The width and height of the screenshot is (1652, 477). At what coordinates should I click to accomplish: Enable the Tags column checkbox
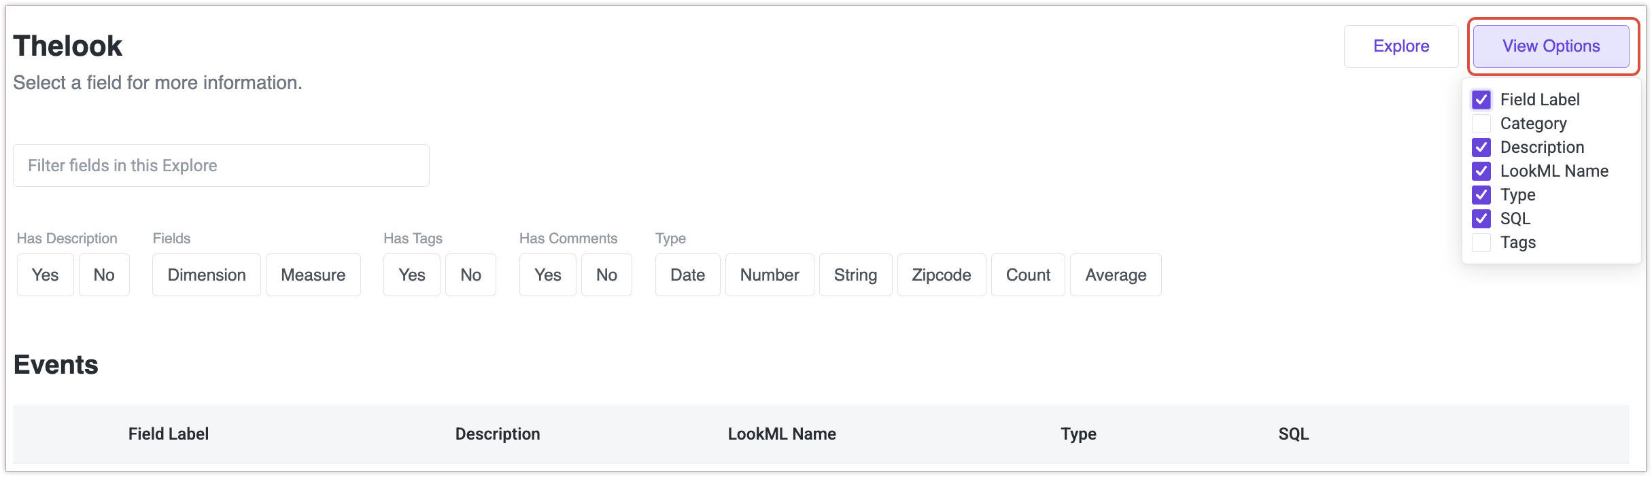(1481, 243)
